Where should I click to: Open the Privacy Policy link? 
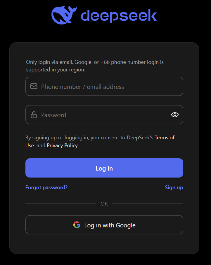62,145
